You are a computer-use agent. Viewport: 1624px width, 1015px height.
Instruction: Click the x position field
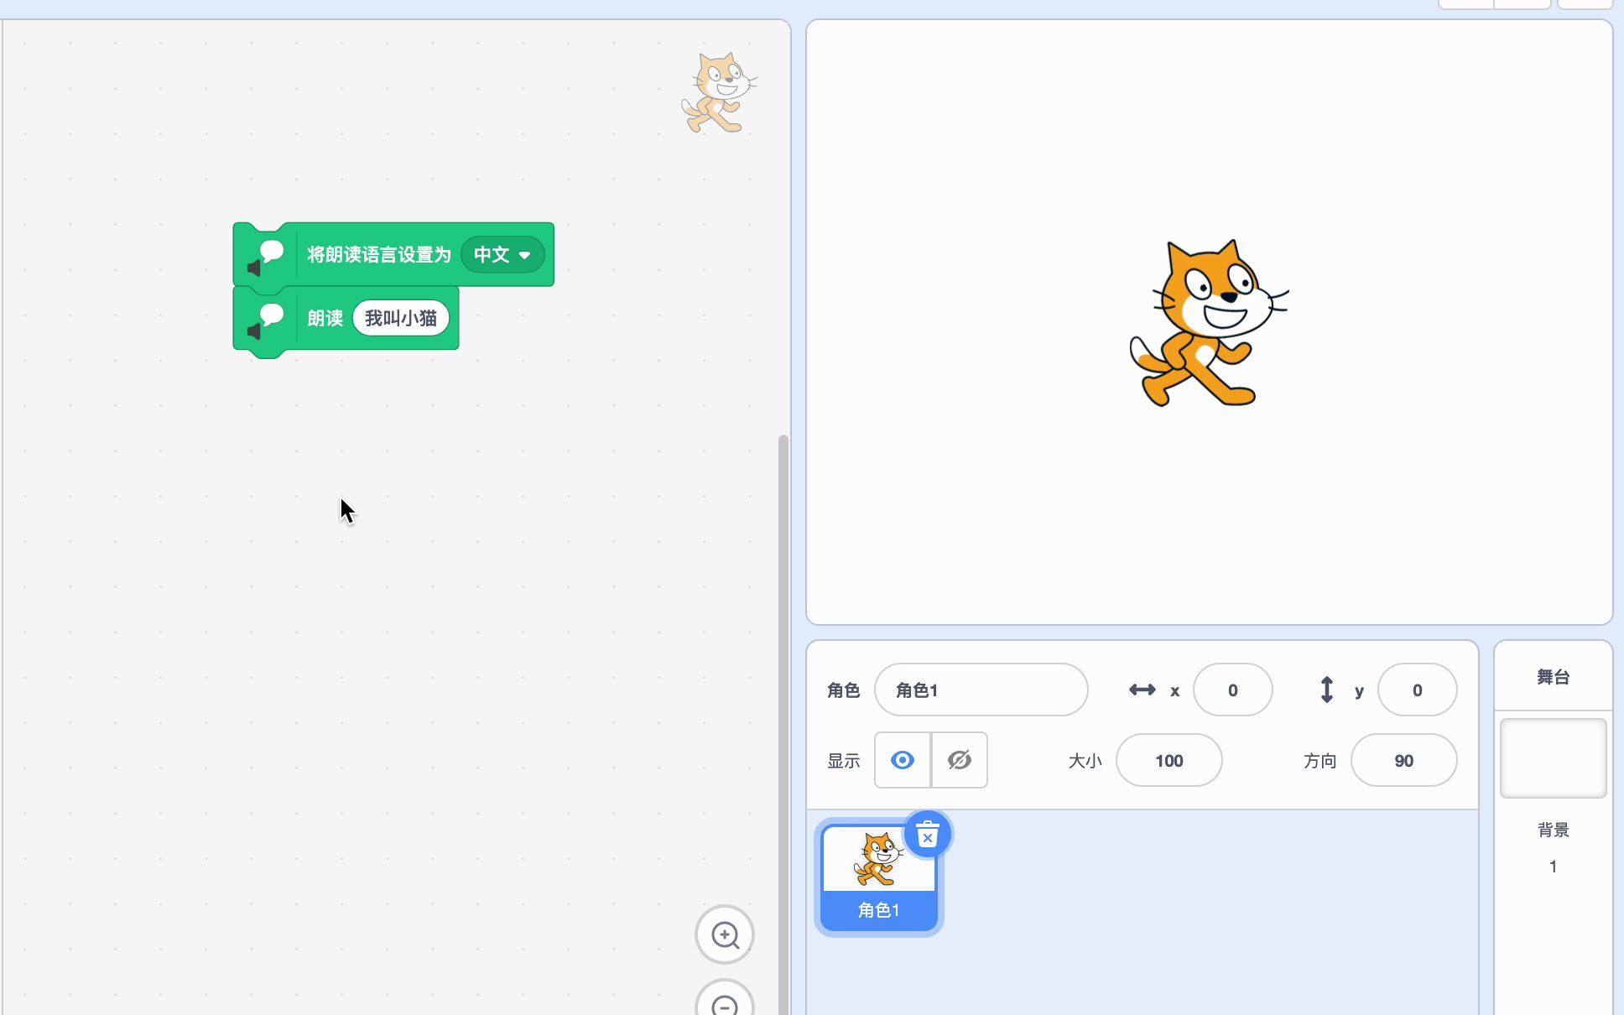tap(1232, 690)
